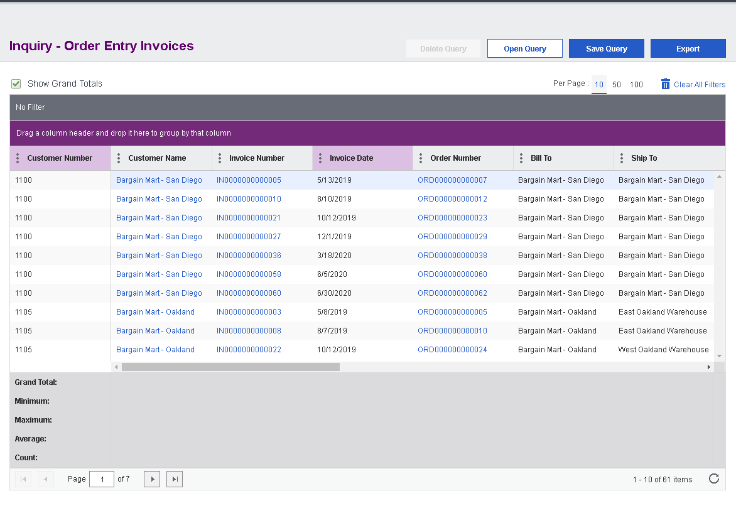Jump to the last page arrow

coord(175,479)
